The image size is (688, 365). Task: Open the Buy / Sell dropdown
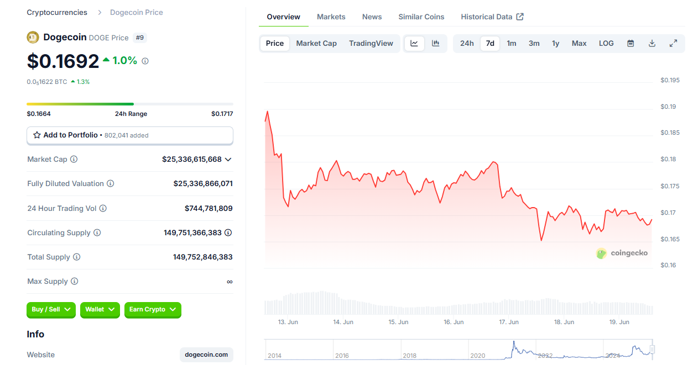(51, 309)
